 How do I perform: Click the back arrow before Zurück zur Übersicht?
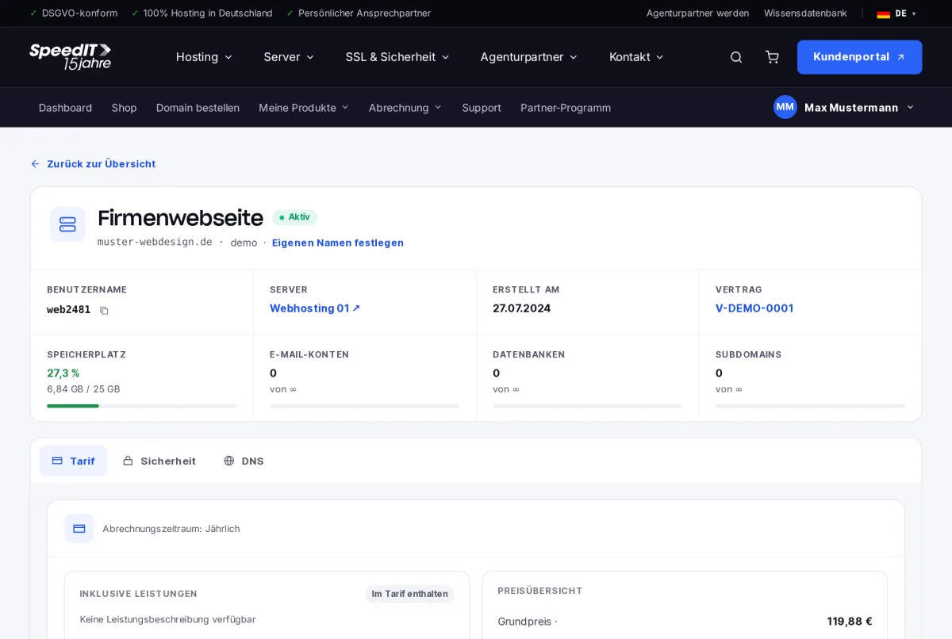[x=35, y=164]
